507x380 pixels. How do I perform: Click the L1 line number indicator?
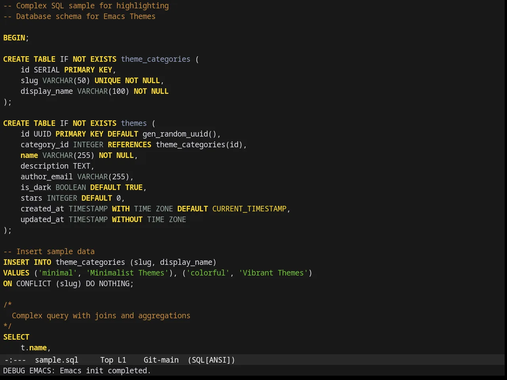[x=122, y=360]
